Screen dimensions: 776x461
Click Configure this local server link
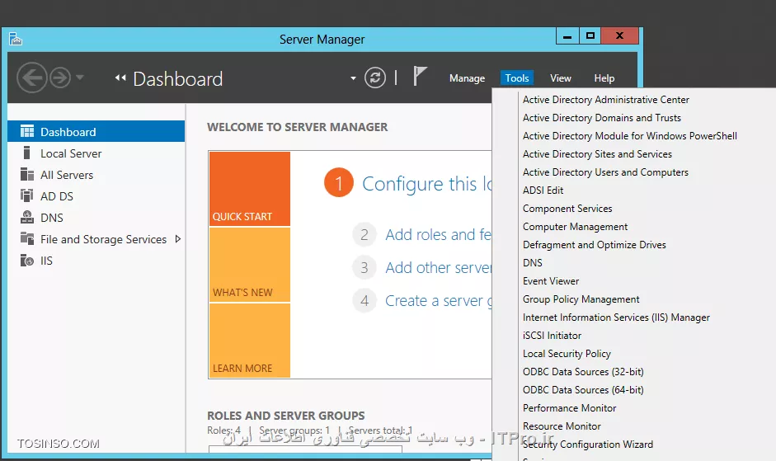click(426, 184)
